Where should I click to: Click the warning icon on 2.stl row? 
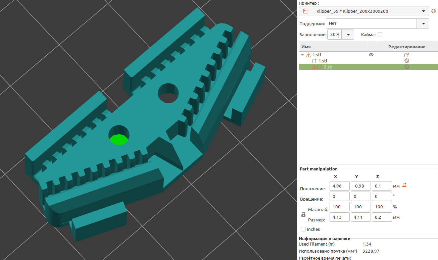point(314,67)
